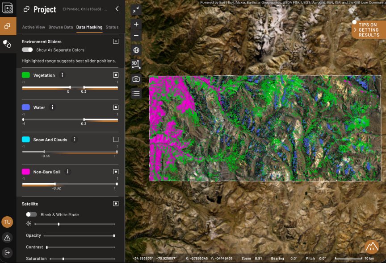The height and width of the screenshot is (263, 386).
Task: Open the shapes tool in left sidebar
Action: coord(7,44)
